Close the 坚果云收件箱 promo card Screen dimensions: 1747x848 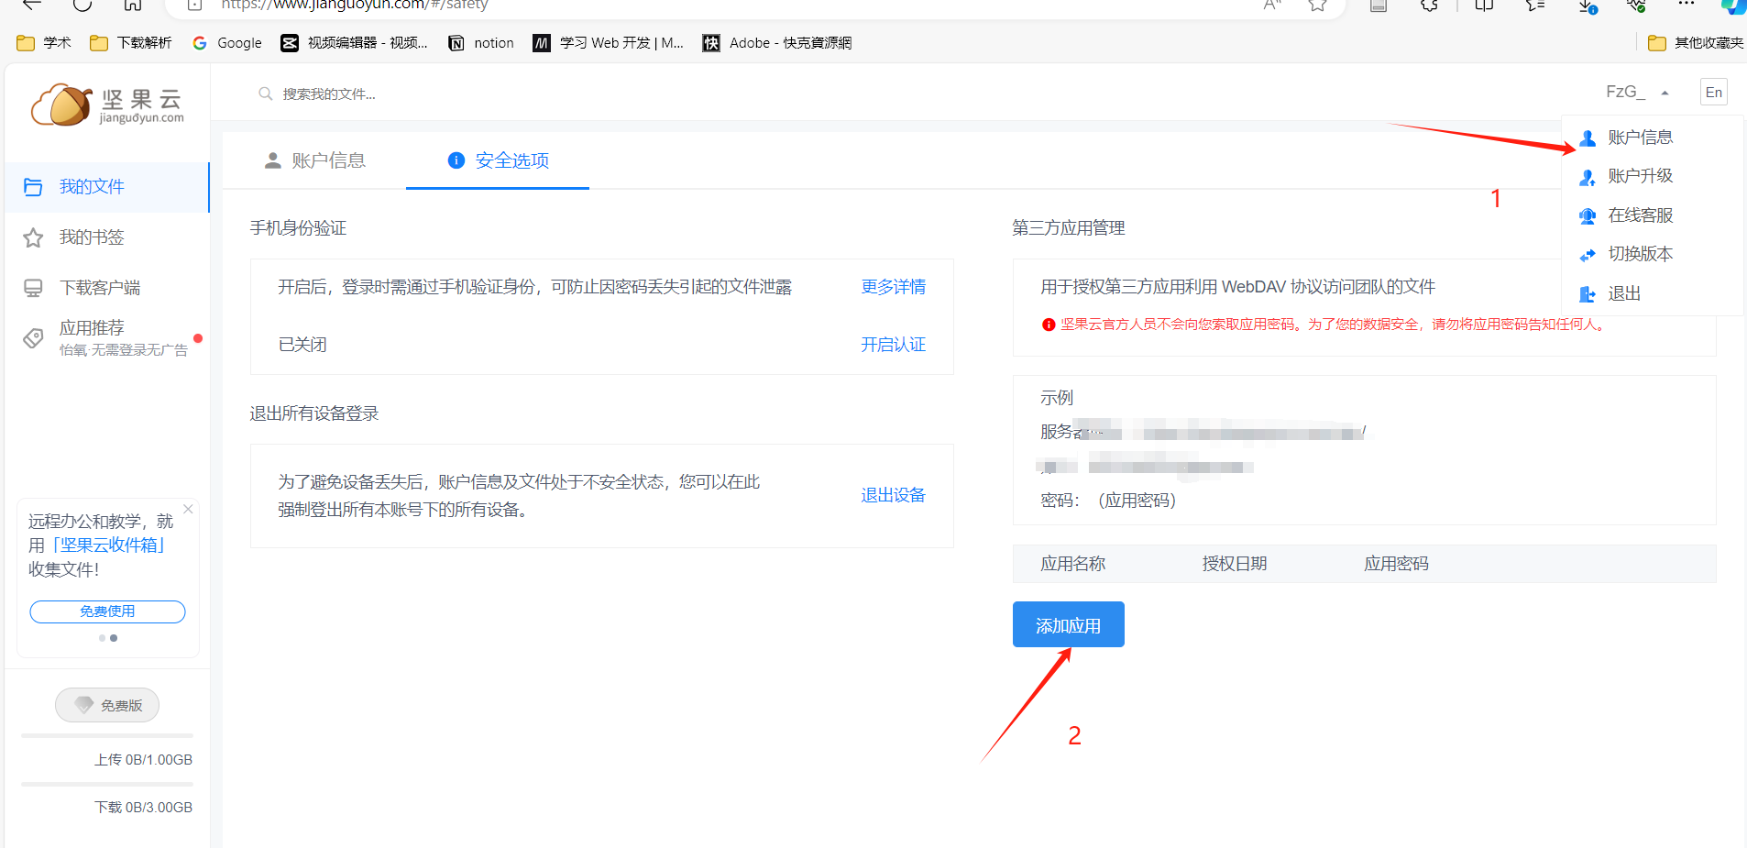(x=188, y=509)
